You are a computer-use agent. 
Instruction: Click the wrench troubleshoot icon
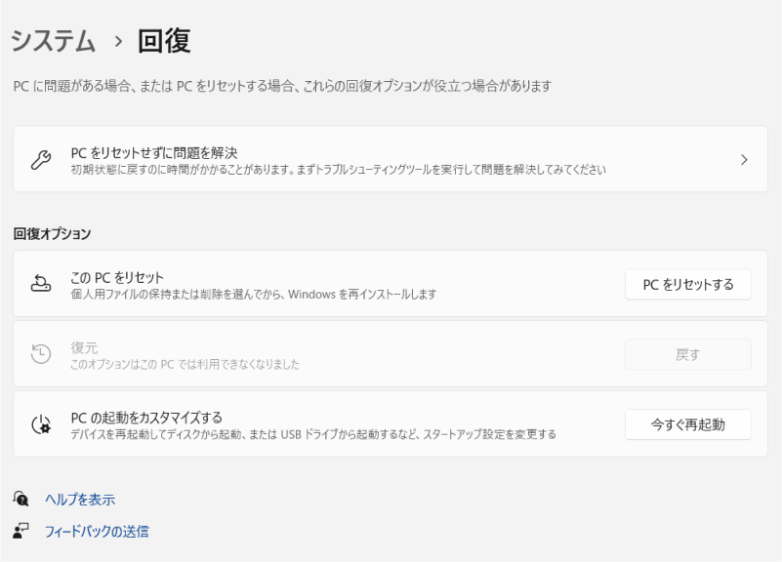click(40, 159)
